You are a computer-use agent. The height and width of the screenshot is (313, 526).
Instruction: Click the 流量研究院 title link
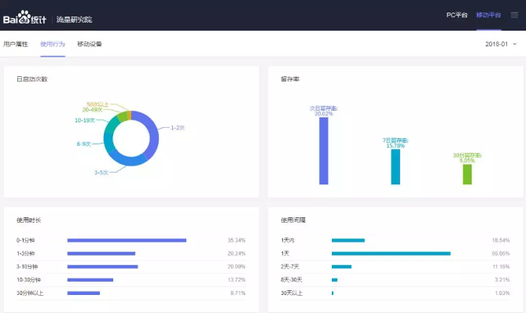tap(74, 20)
